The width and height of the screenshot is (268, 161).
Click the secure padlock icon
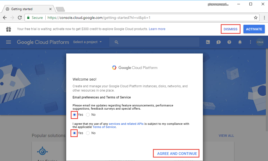tap(28, 18)
